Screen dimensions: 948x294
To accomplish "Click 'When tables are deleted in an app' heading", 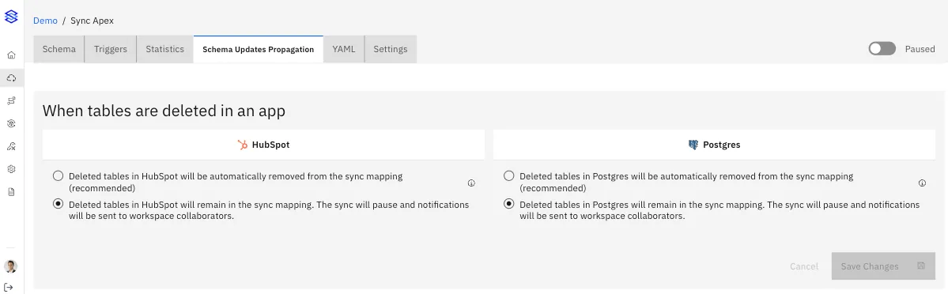I will [164, 111].
